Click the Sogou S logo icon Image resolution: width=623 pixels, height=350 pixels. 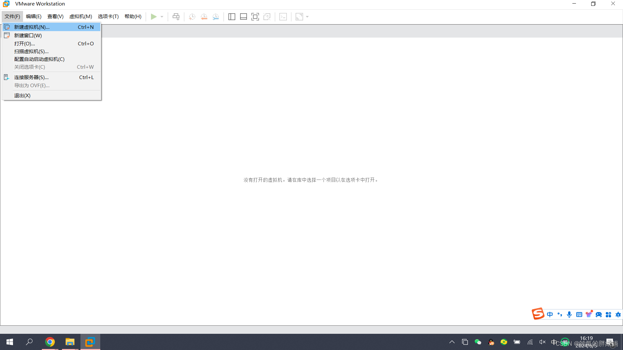click(538, 314)
